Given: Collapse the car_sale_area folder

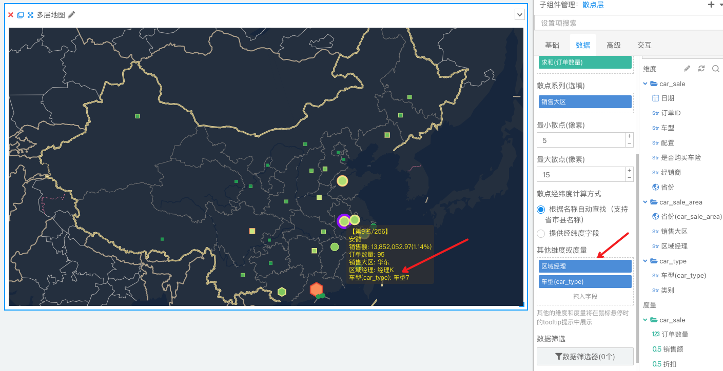Looking at the screenshot, I should pos(646,202).
